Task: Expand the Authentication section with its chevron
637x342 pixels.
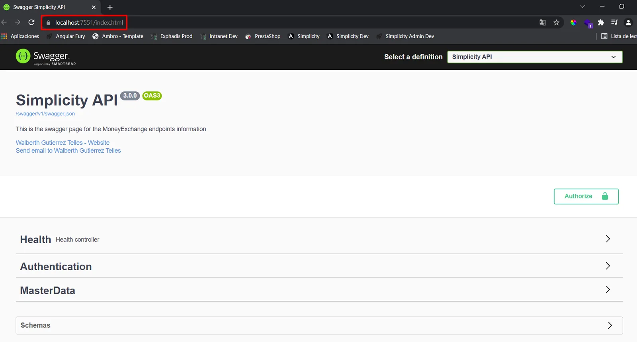Action: coord(608,266)
